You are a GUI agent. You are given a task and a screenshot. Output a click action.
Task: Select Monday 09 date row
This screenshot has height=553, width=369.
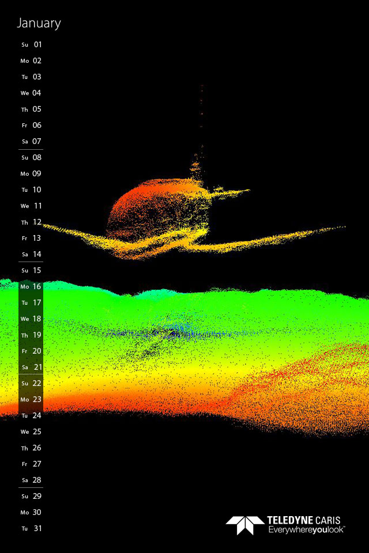31,173
